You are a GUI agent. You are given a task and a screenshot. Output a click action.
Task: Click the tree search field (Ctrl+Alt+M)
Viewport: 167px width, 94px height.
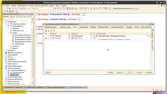17,19
